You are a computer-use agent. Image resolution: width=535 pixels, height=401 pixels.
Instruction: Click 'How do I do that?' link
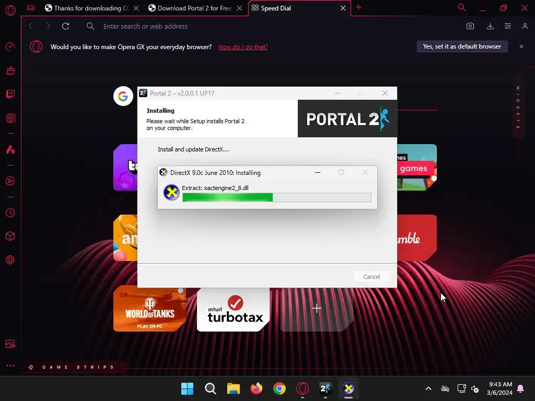243,47
